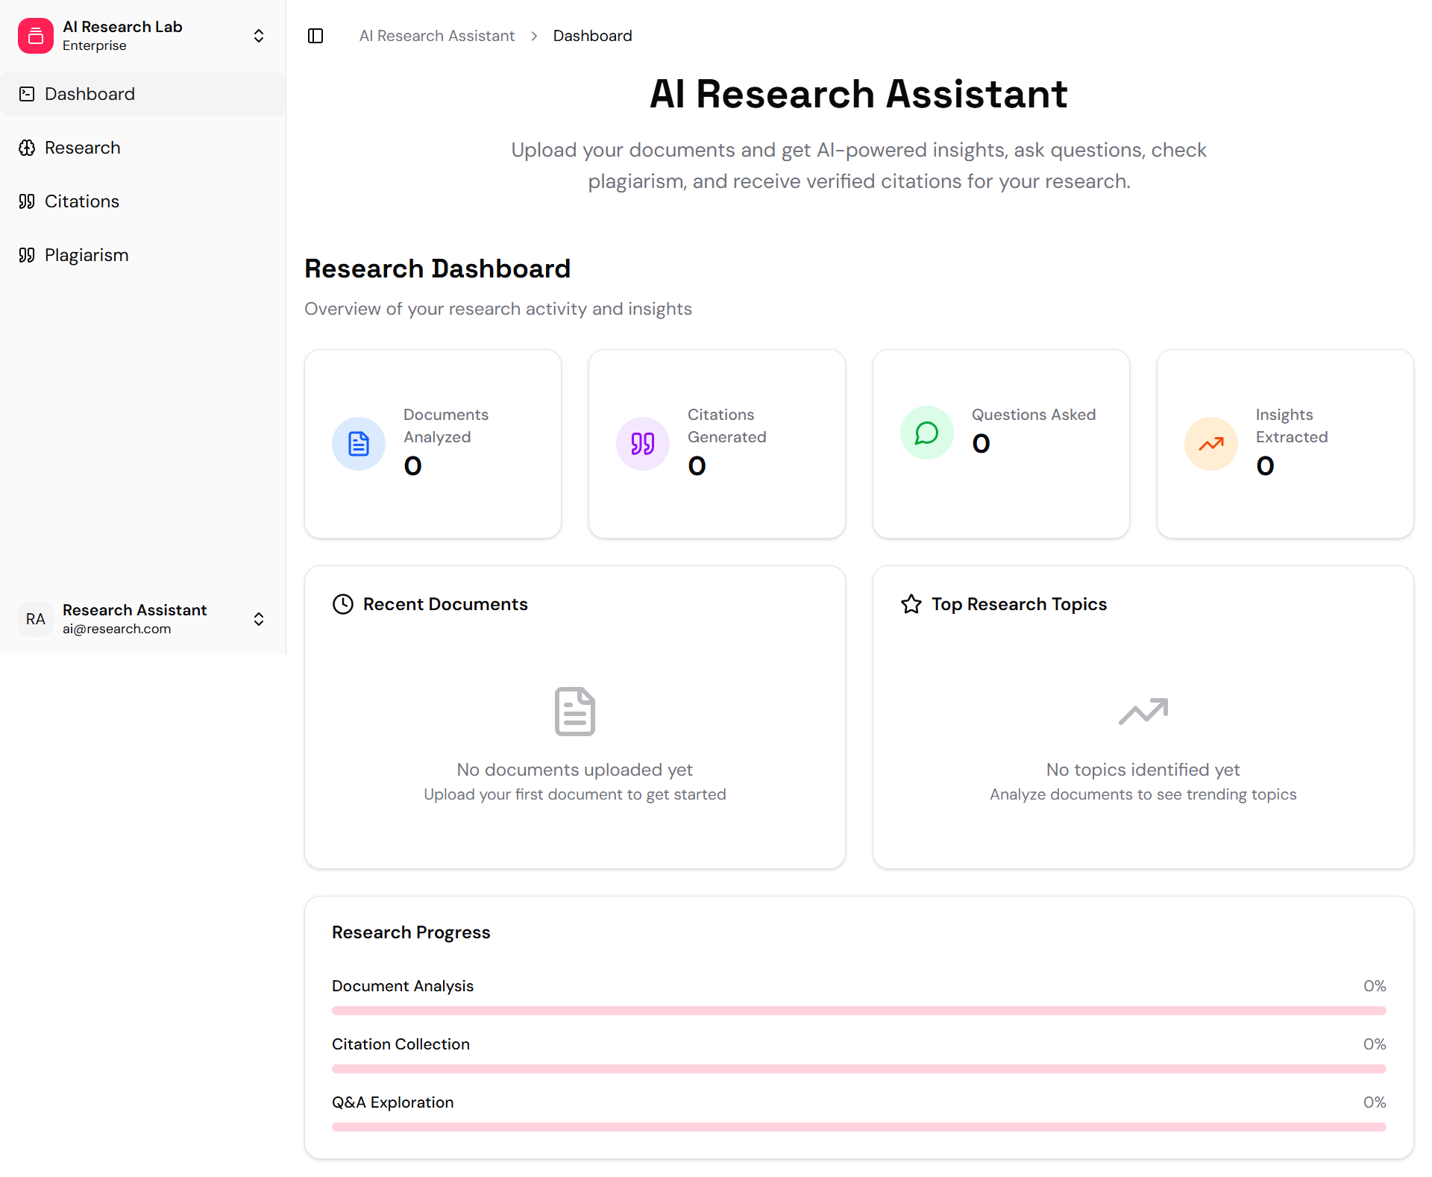Click the Dashboard sidebar icon
This screenshot has height=1177, width=1432.
27,93
